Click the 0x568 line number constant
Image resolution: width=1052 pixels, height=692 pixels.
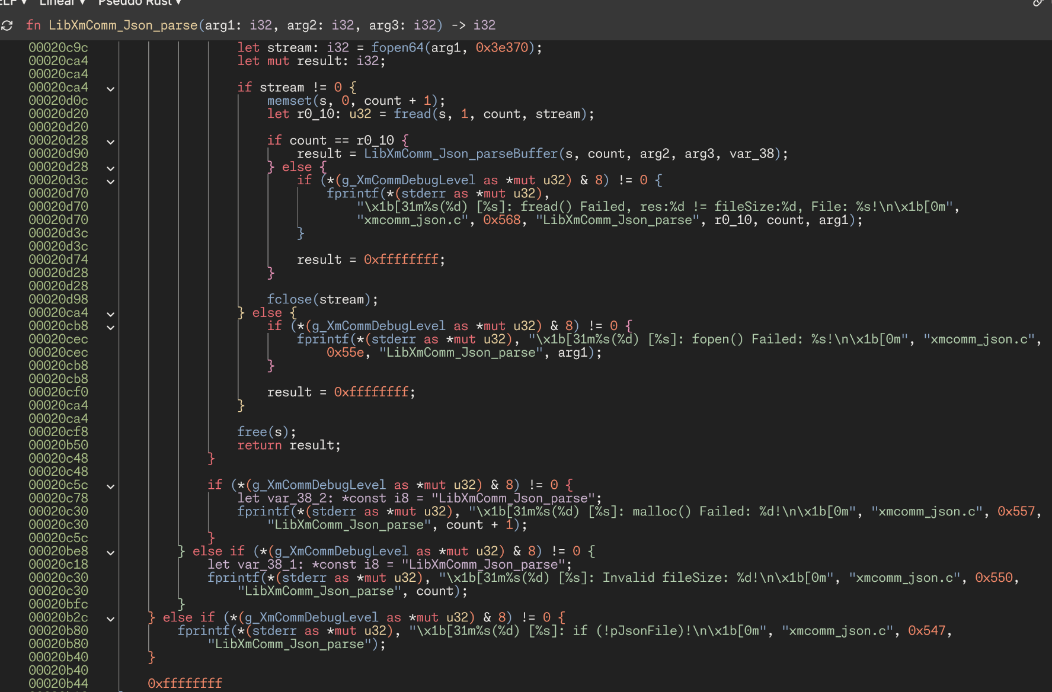(501, 220)
